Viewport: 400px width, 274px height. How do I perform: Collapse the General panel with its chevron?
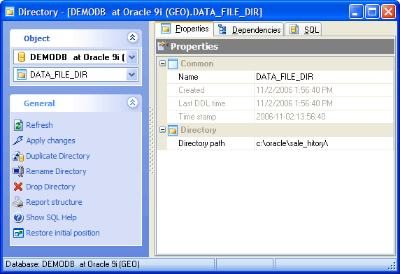point(132,103)
